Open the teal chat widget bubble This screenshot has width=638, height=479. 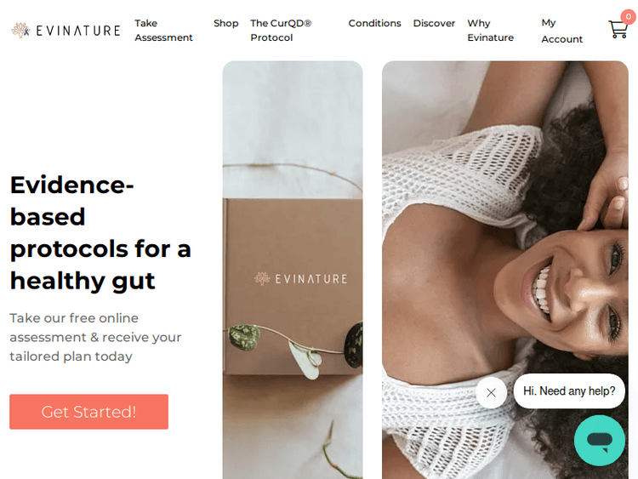[600, 441]
